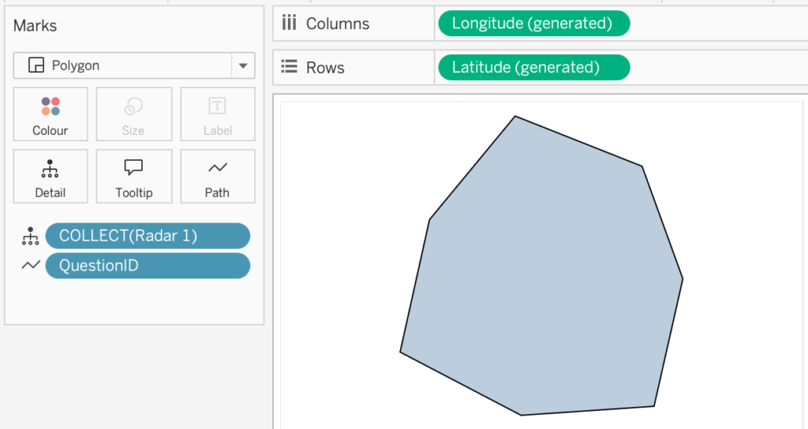Click the Rows shelf icon
Screen dimensions: 808x429
coord(290,68)
